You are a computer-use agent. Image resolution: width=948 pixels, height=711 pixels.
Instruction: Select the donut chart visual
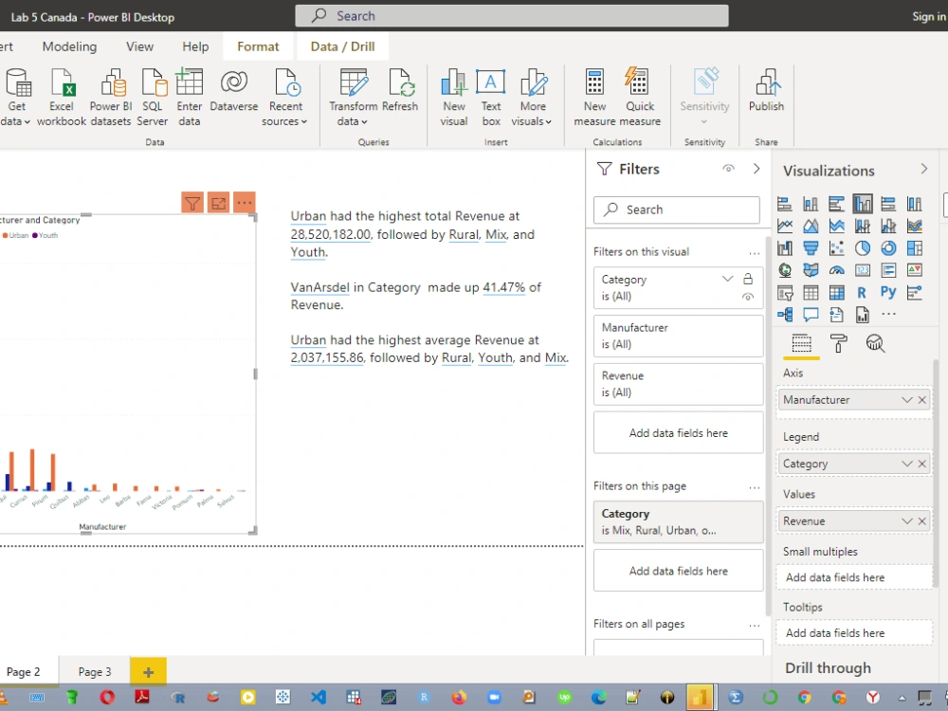[889, 247]
